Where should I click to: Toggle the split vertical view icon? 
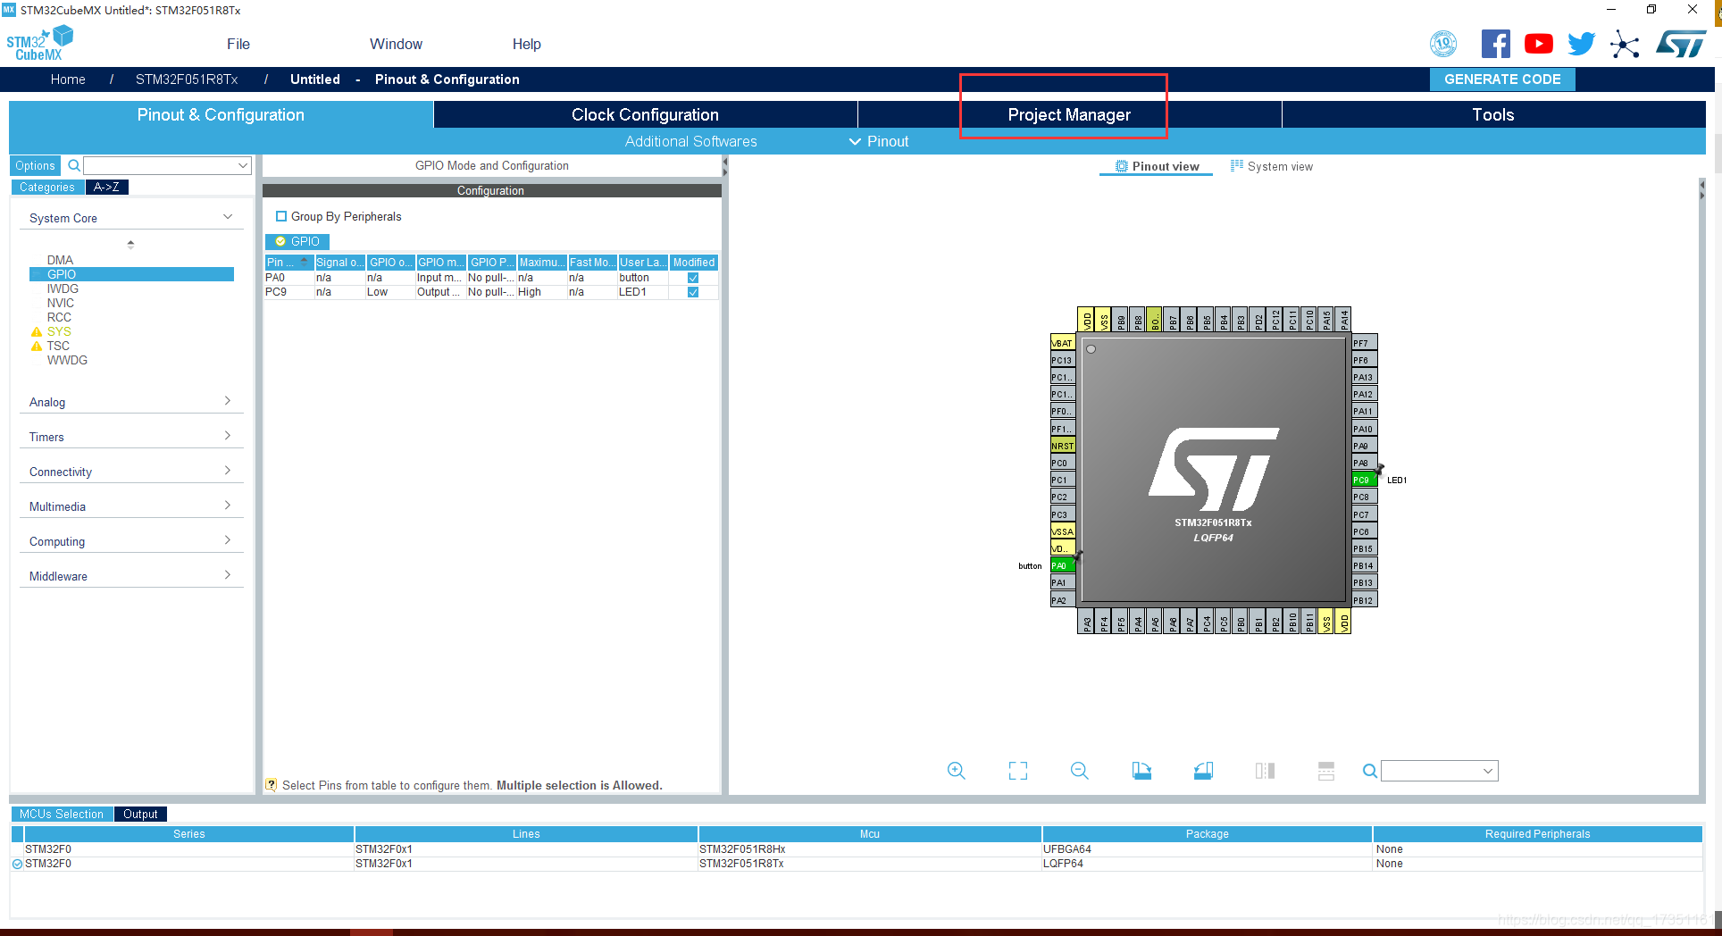(1265, 771)
